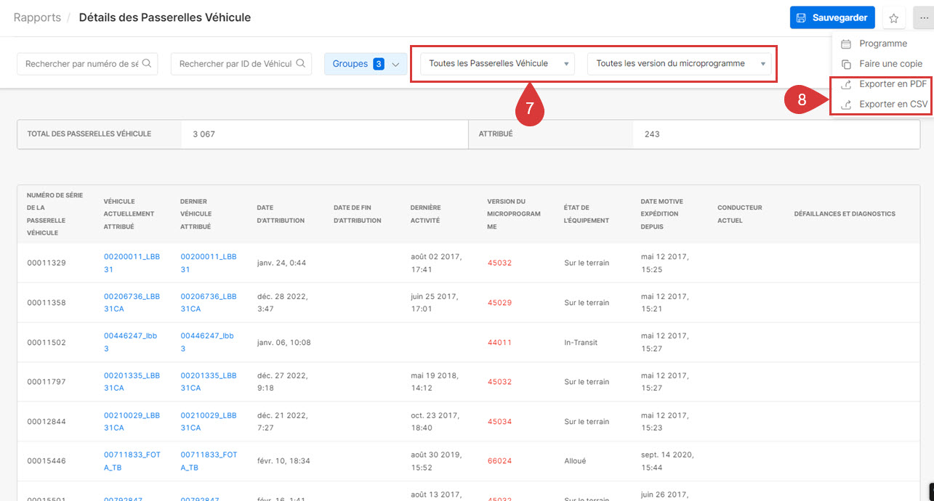Open currently assigned vehicle 00200011_LBB31
Viewport: 934px width, 501px height.
click(132, 263)
